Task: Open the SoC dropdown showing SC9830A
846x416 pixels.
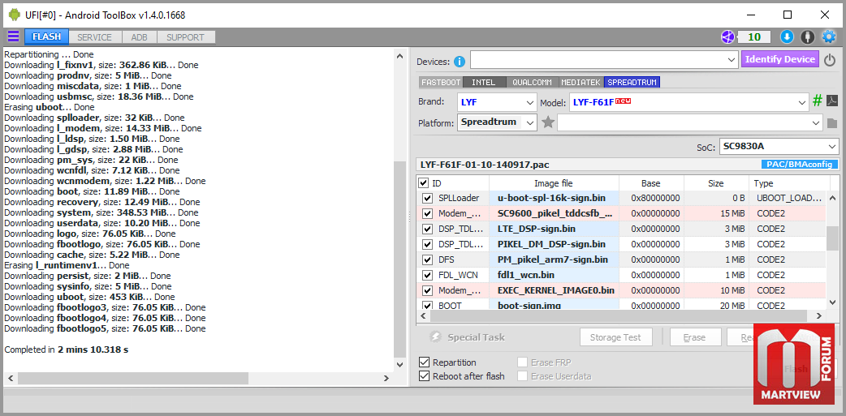Action: coord(779,147)
